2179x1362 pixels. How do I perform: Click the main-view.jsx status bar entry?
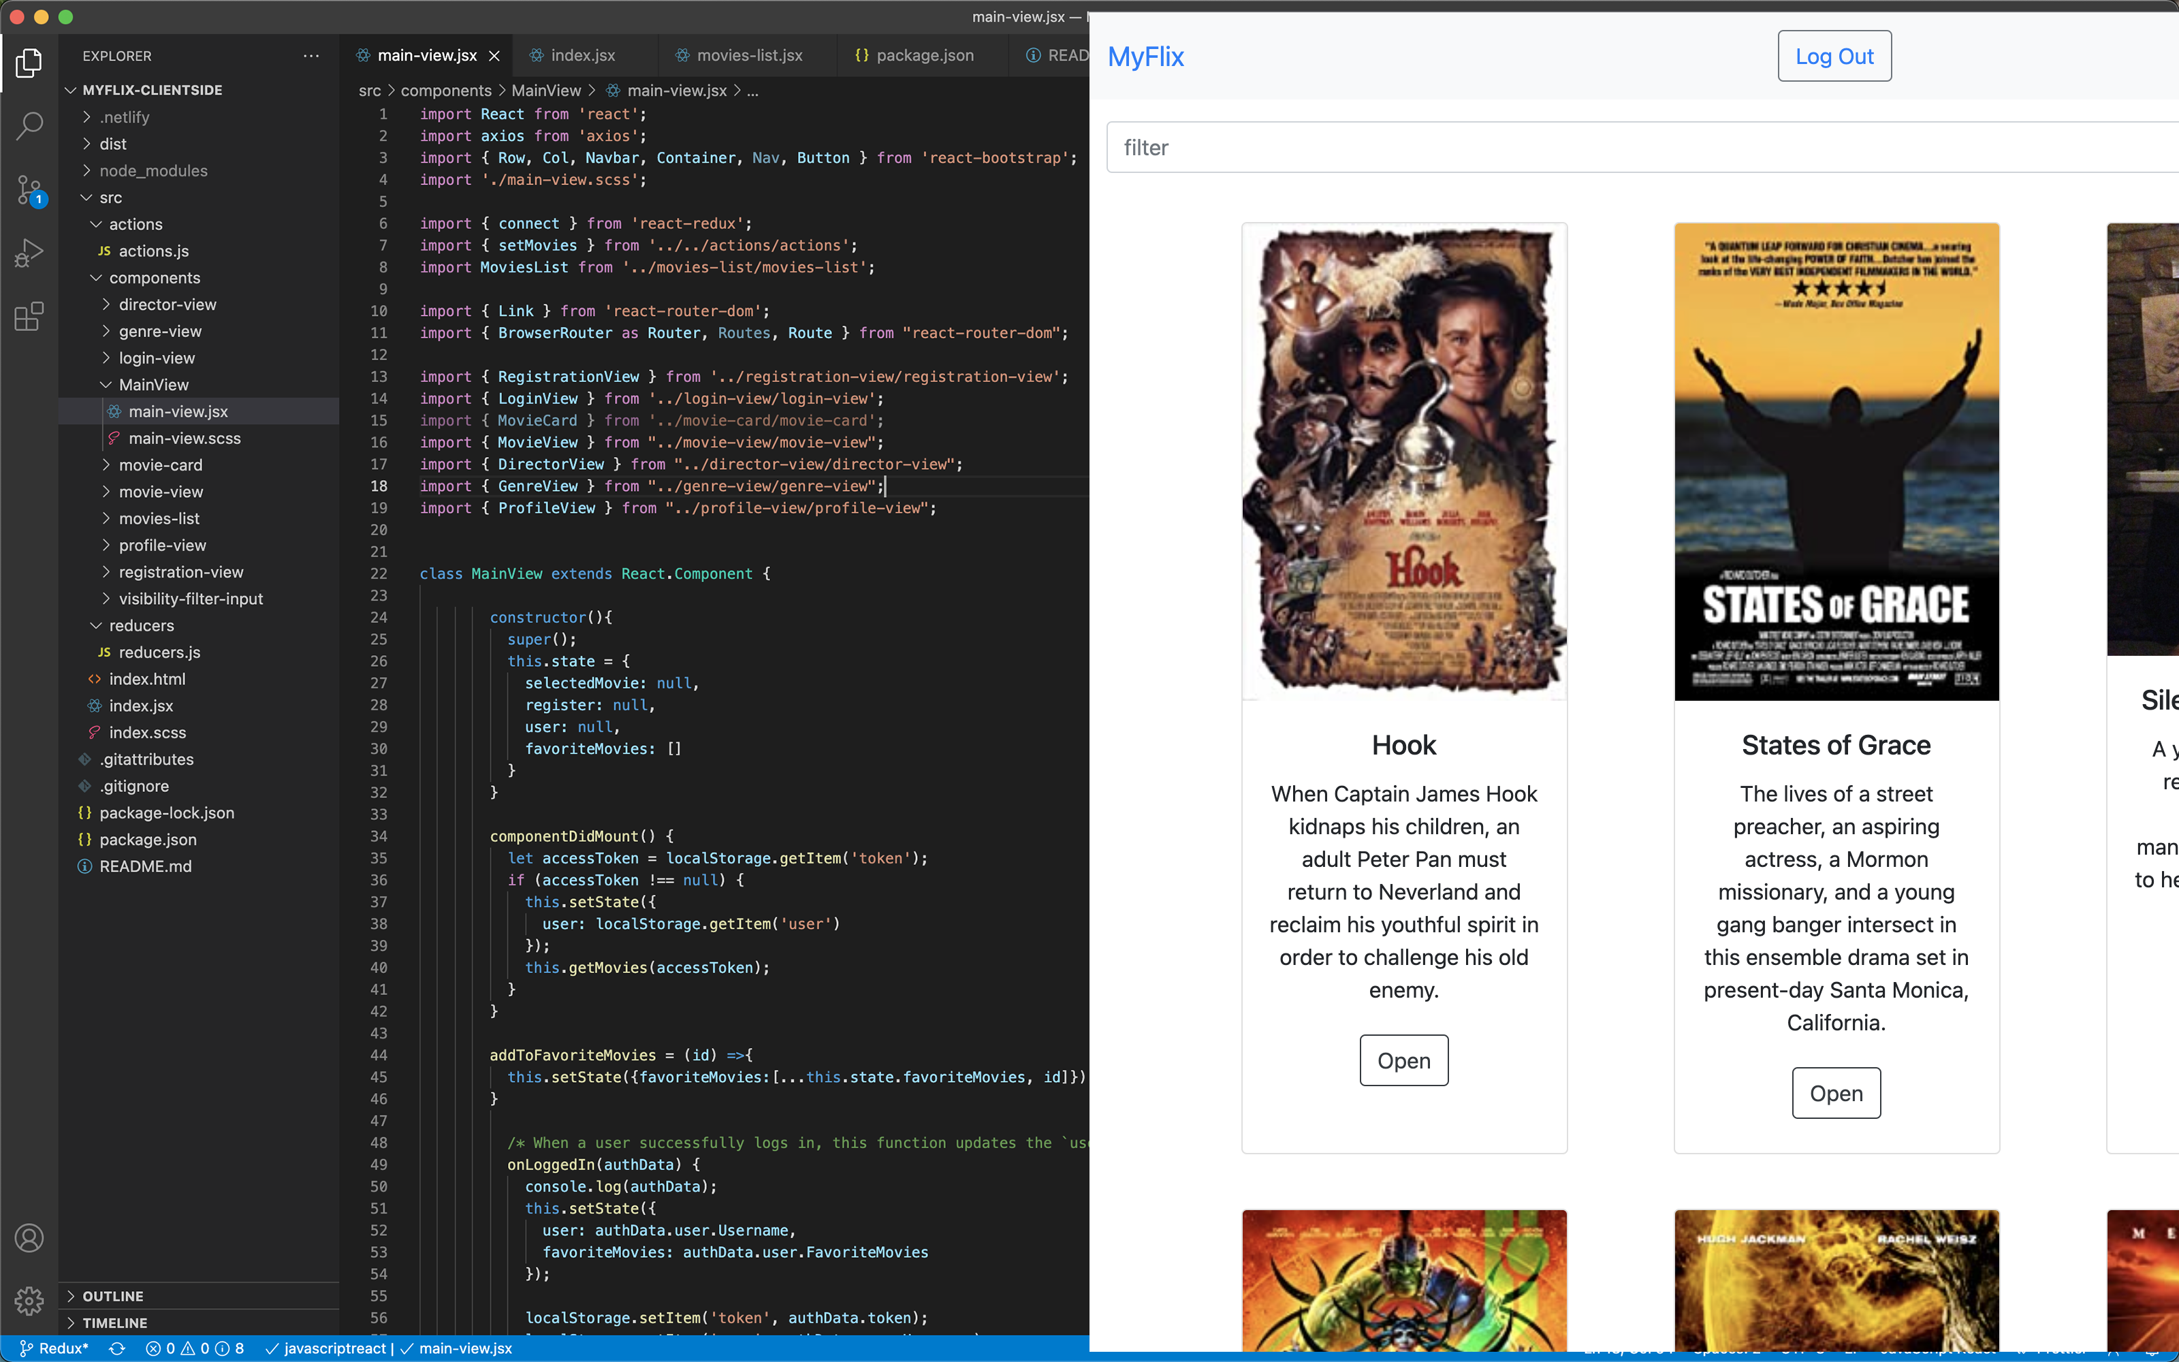coord(456,1348)
